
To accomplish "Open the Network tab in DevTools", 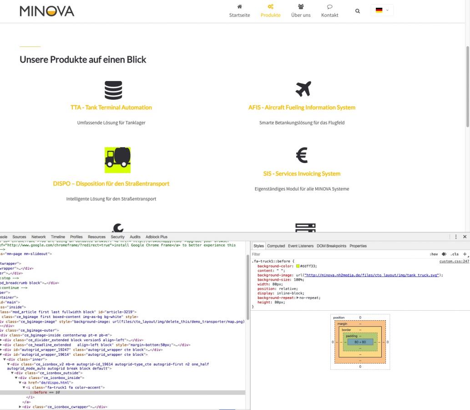I will [39, 237].
